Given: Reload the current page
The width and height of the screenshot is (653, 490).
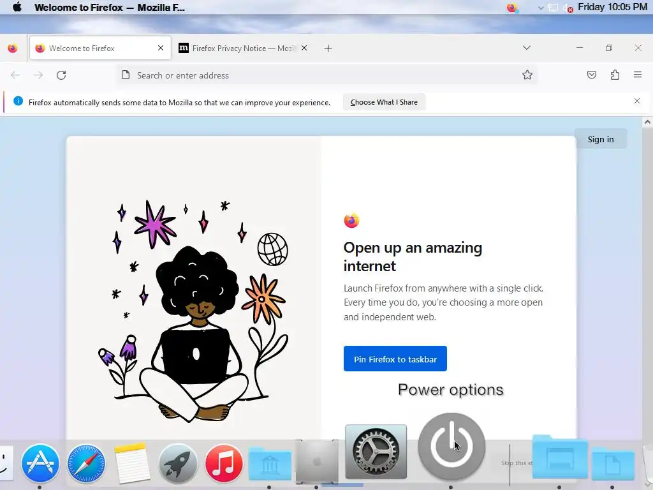Looking at the screenshot, I should click(x=61, y=75).
